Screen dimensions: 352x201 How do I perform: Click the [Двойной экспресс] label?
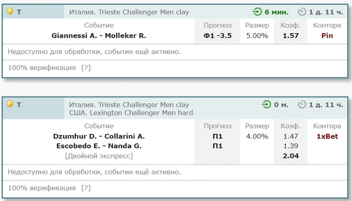pos(99,156)
